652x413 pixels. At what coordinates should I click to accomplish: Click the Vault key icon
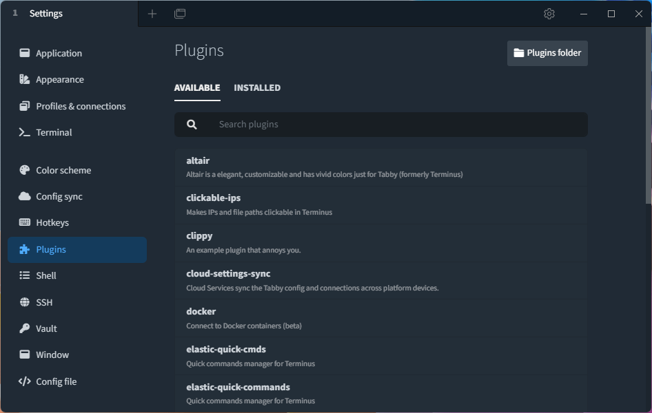point(25,328)
